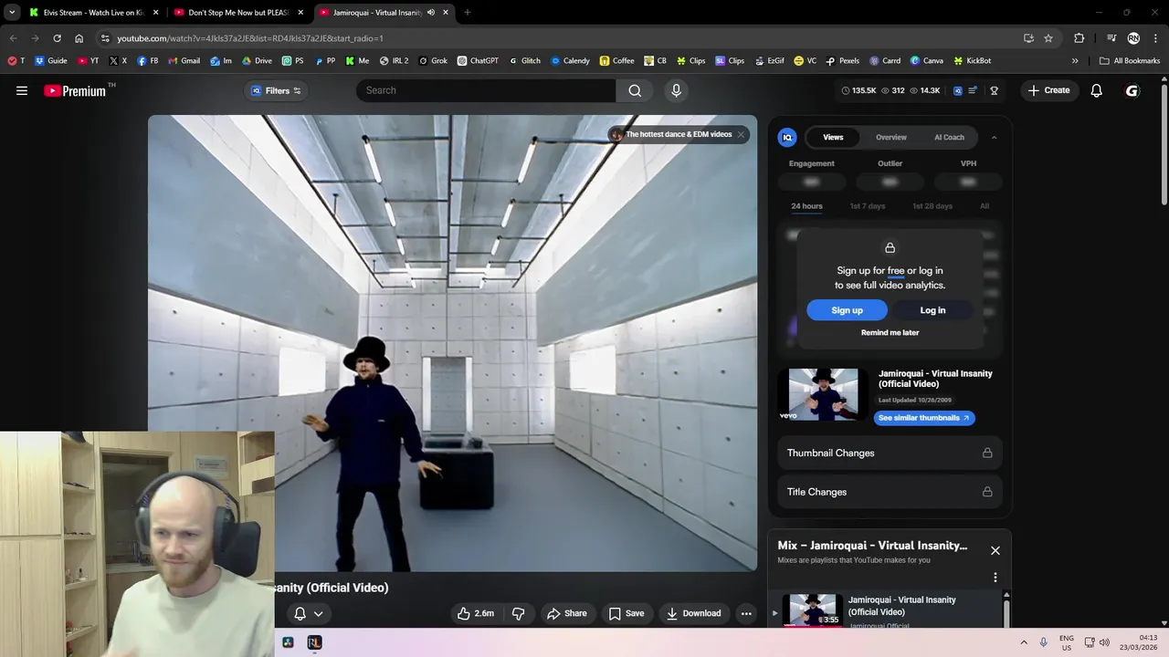Select the AI Coach tab
The width and height of the screenshot is (1169, 657).
[x=949, y=137]
